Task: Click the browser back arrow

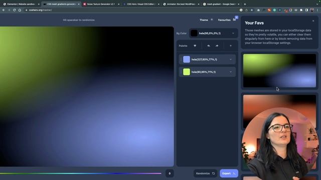Action: [4, 10]
